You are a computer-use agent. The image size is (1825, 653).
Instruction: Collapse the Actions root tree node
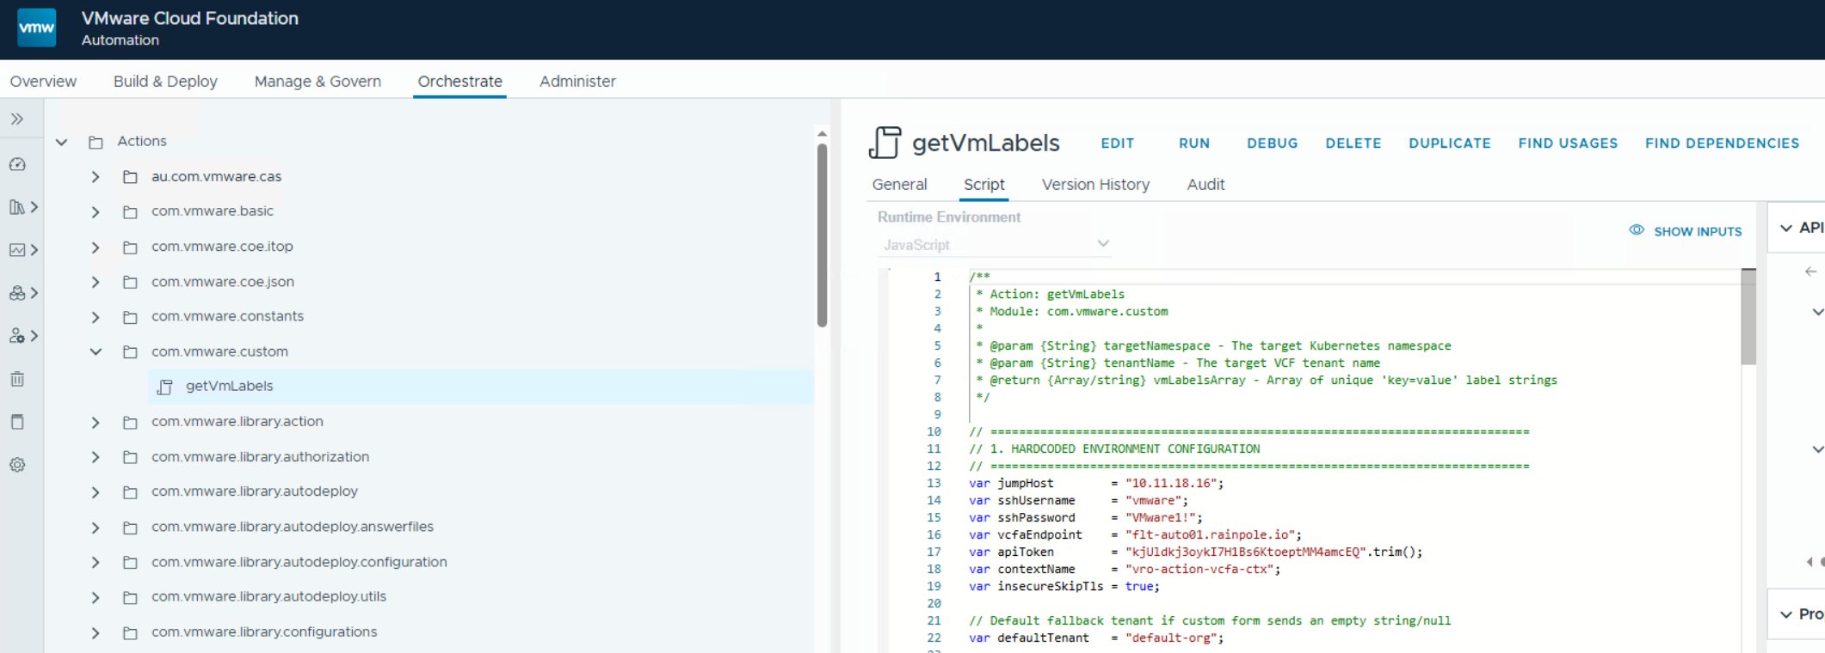click(x=61, y=142)
